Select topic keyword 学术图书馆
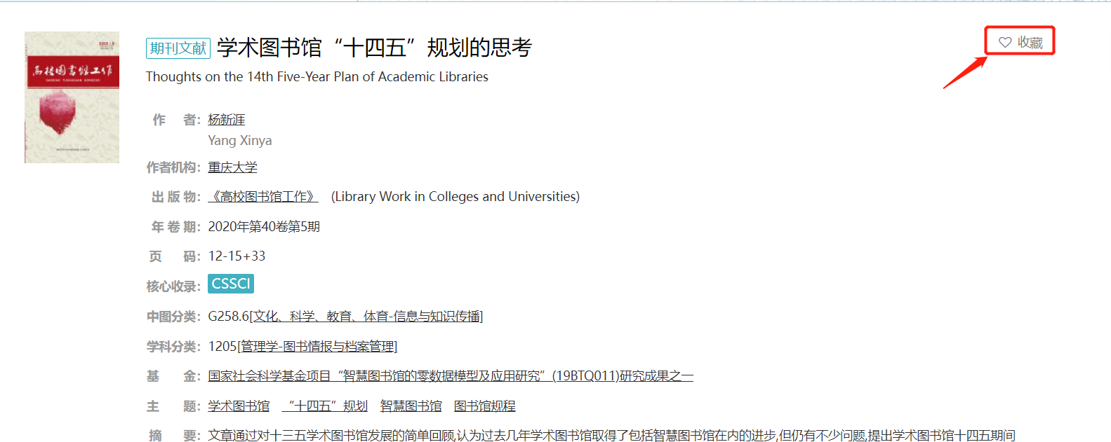 tap(239, 406)
